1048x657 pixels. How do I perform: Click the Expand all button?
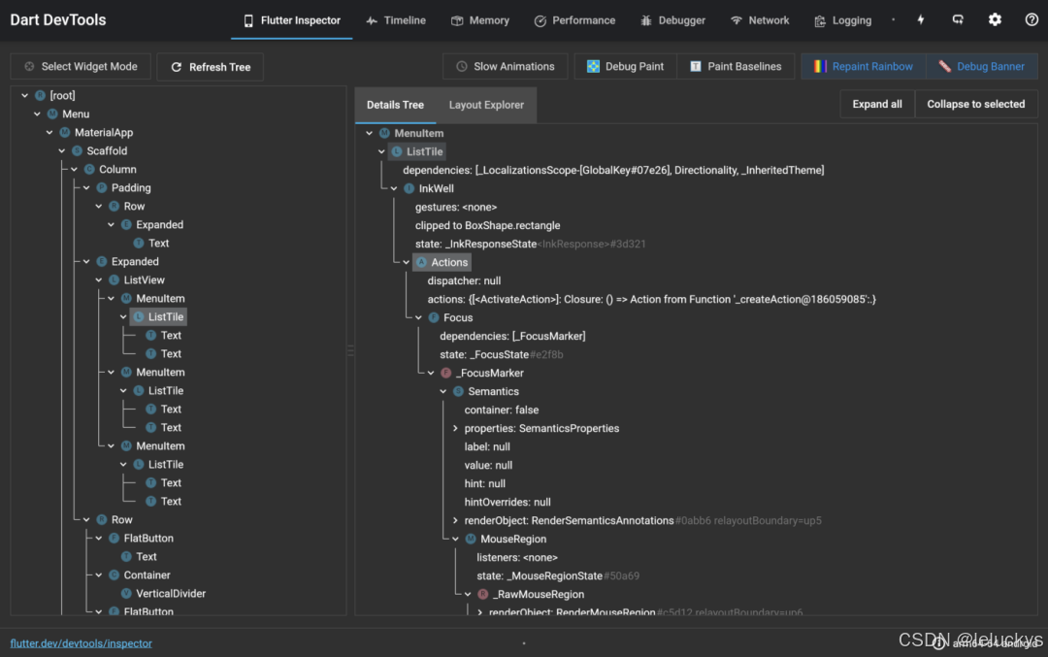point(876,104)
